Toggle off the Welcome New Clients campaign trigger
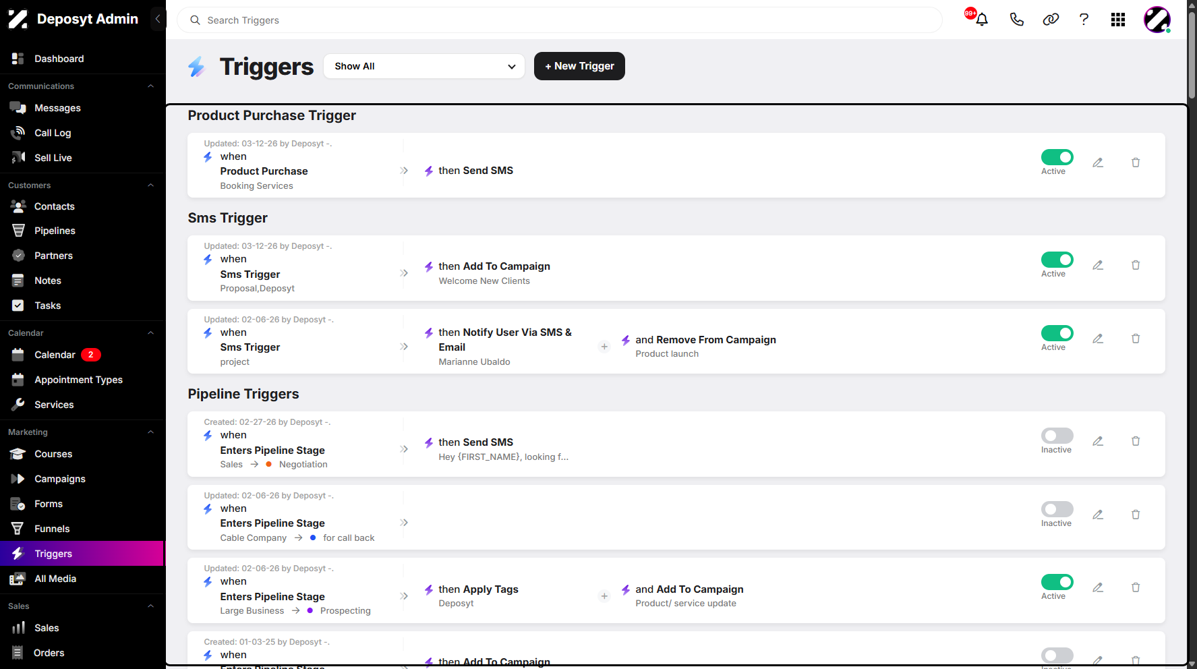1197x669 pixels. 1057,260
